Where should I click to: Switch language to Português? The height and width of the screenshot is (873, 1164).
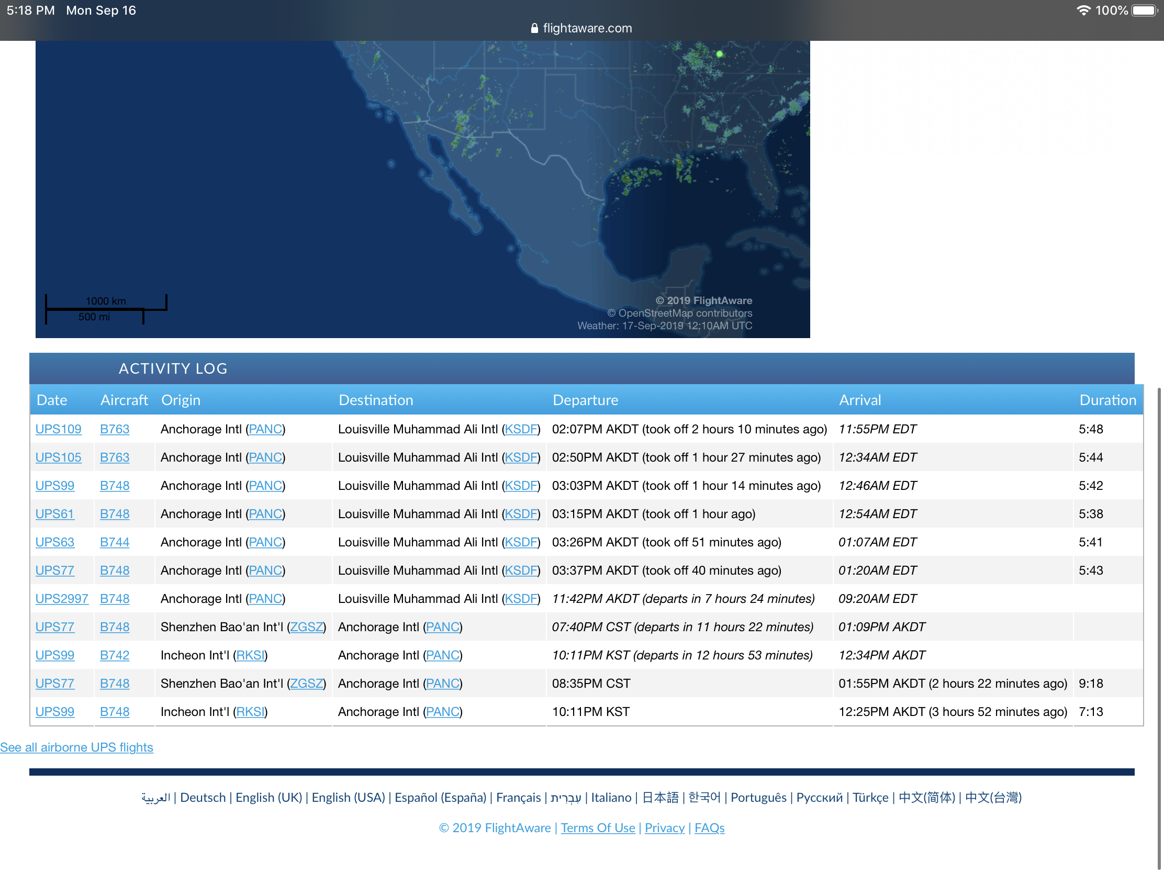coord(758,798)
